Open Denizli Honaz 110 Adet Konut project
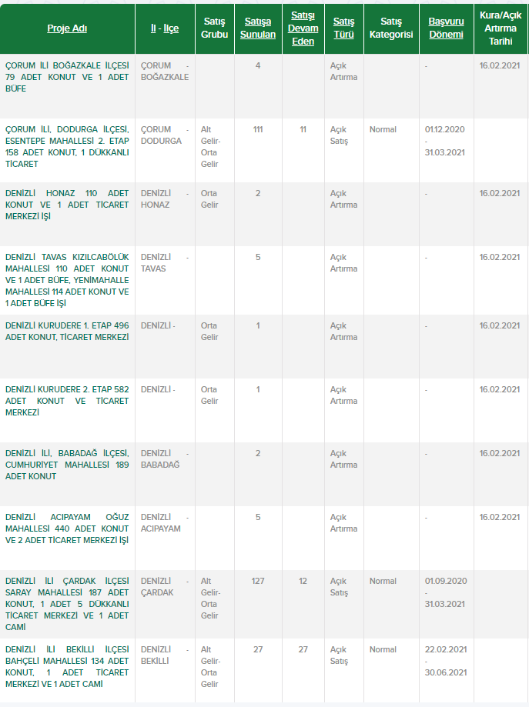 pyautogui.click(x=67, y=205)
